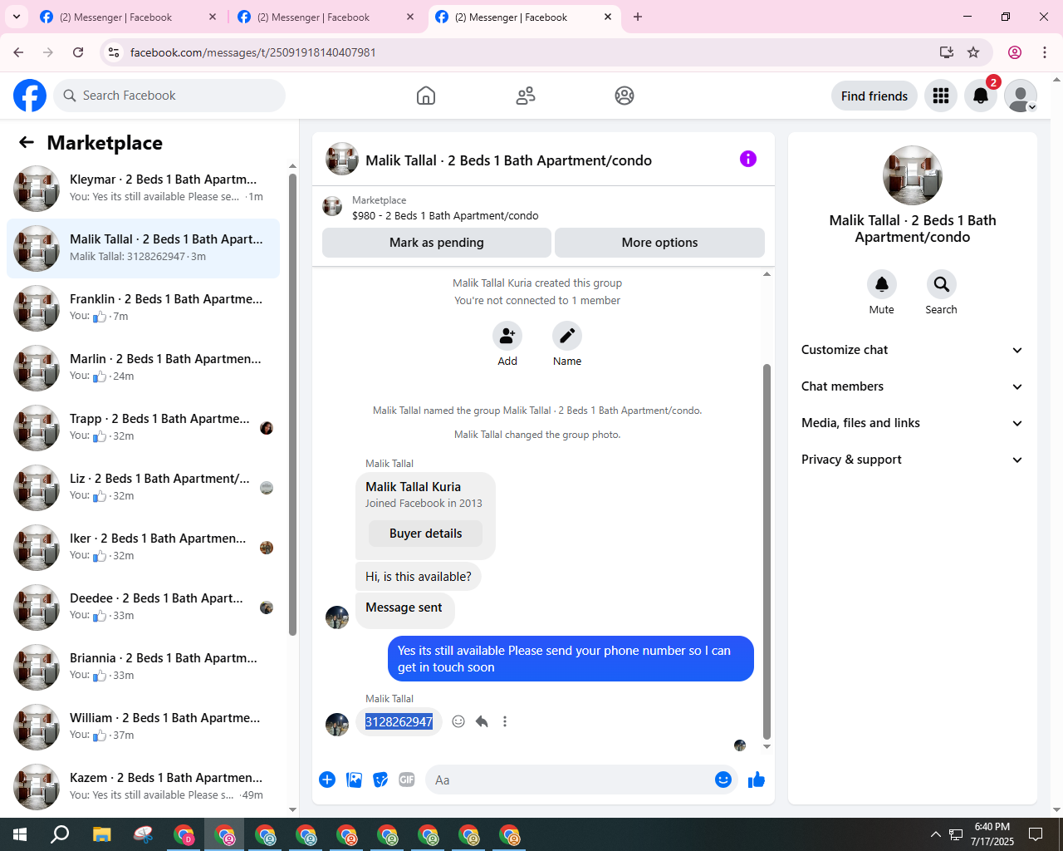Open Windows taskbar search
This screenshot has width=1063, height=851.
[x=60, y=834]
